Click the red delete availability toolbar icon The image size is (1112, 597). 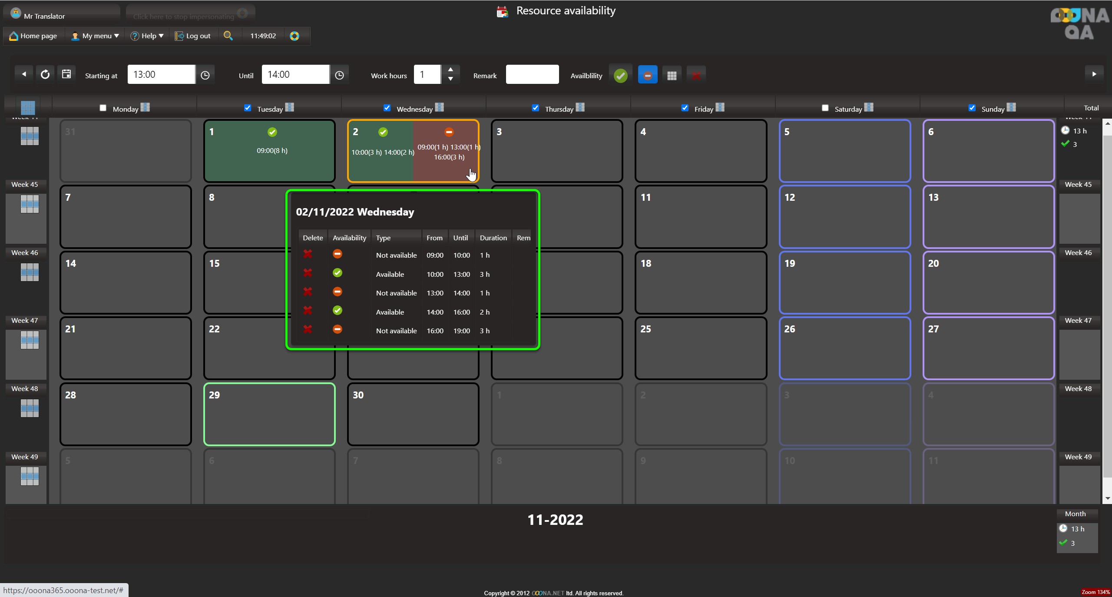696,75
